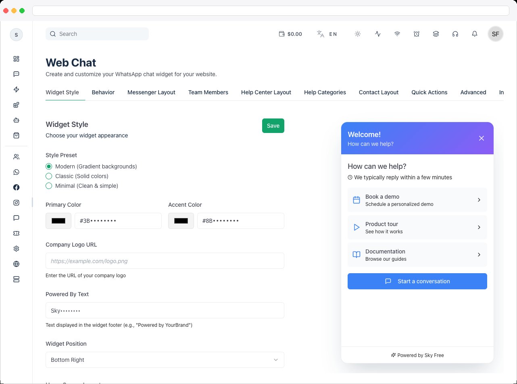The width and height of the screenshot is (517, 384).
Task: Open the EN language selector
Action: (327, 34)
